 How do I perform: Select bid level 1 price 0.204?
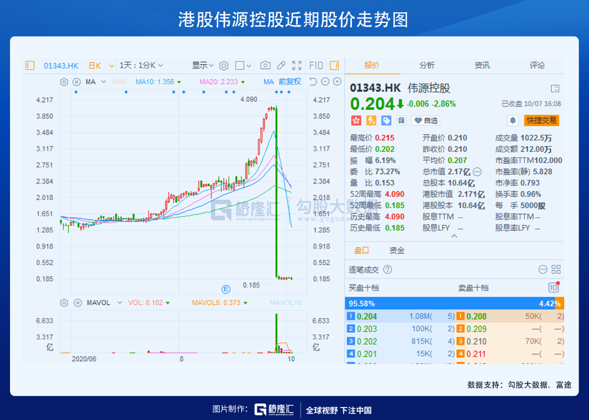(367, 316)
